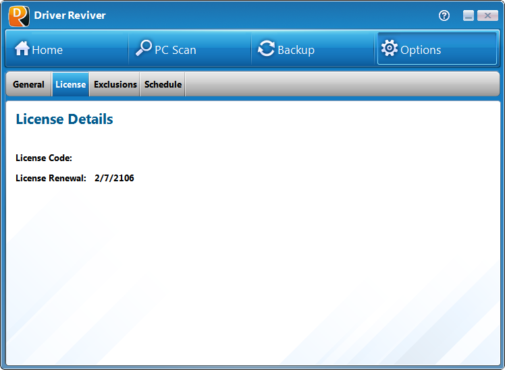The height and width of the screenshot is (370, 505).
Task: Click the Backup circular arrows icon
Action: coord(267,49)
